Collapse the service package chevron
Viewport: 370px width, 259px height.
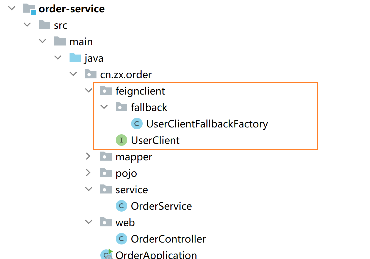coord(89,189)
